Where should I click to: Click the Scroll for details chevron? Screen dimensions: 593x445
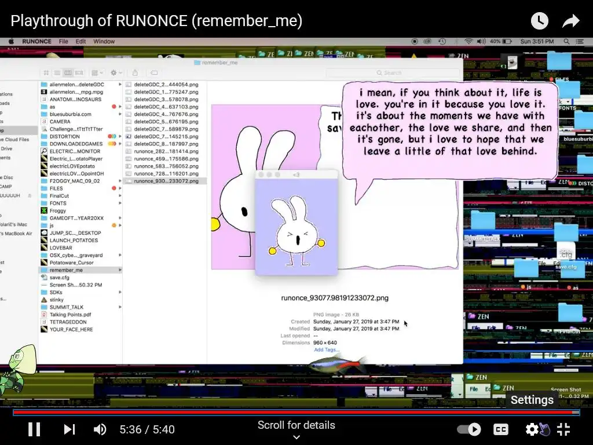click(x=296, y=437)
